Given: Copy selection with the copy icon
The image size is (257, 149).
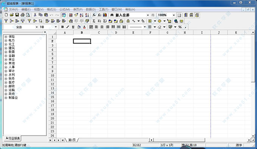Looking at the screenshot, I should coord(40,15).
